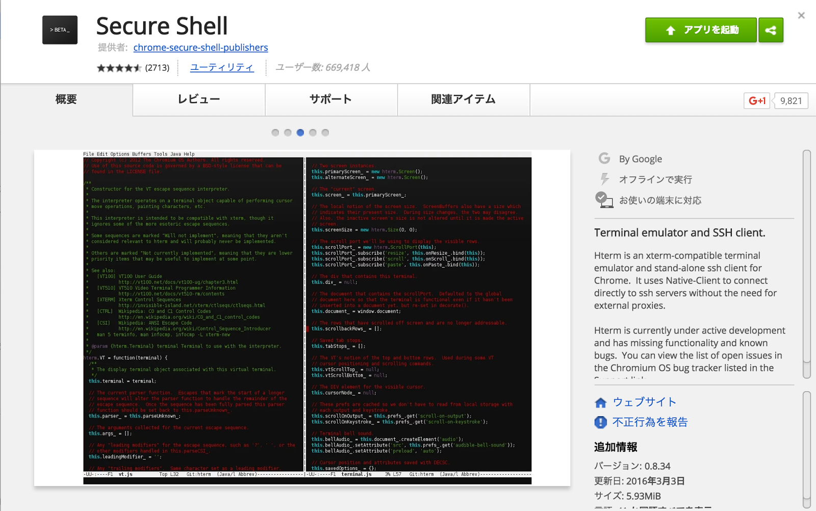
Task: Select the fifth screenshot carousel dot
Action: tap(325, 133)
